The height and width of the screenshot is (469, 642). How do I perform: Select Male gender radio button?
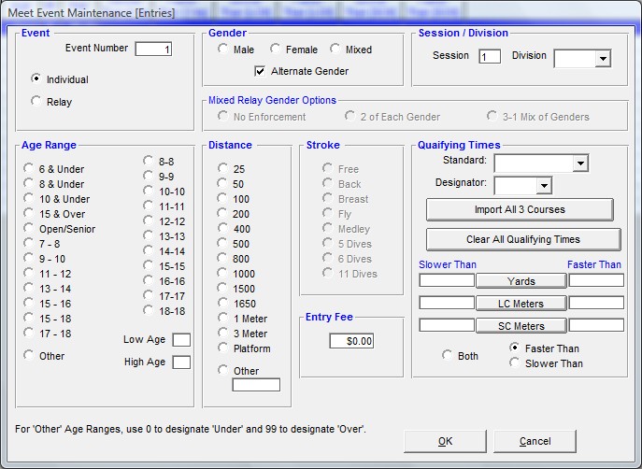point(223,50)
